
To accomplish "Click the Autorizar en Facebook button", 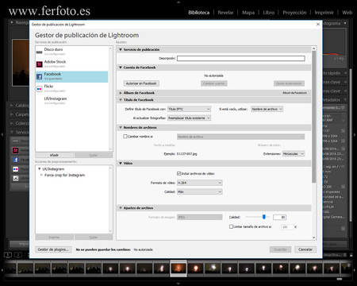I will [141, 83].
